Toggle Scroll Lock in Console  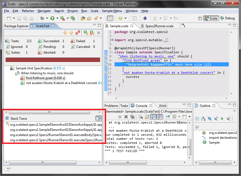146,117
